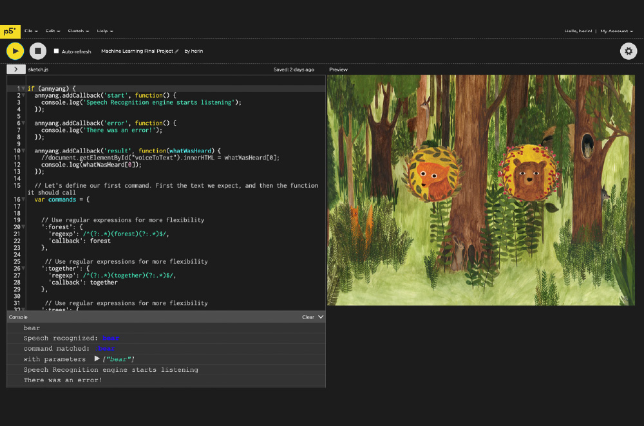
Task: Expand the ["bear"] array in console
Action: pyautogui.click(x=97, y=358)
